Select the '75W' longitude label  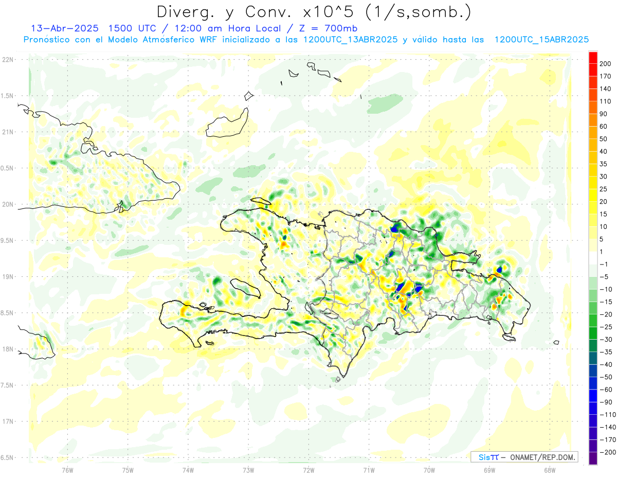[x=128, y=470]
